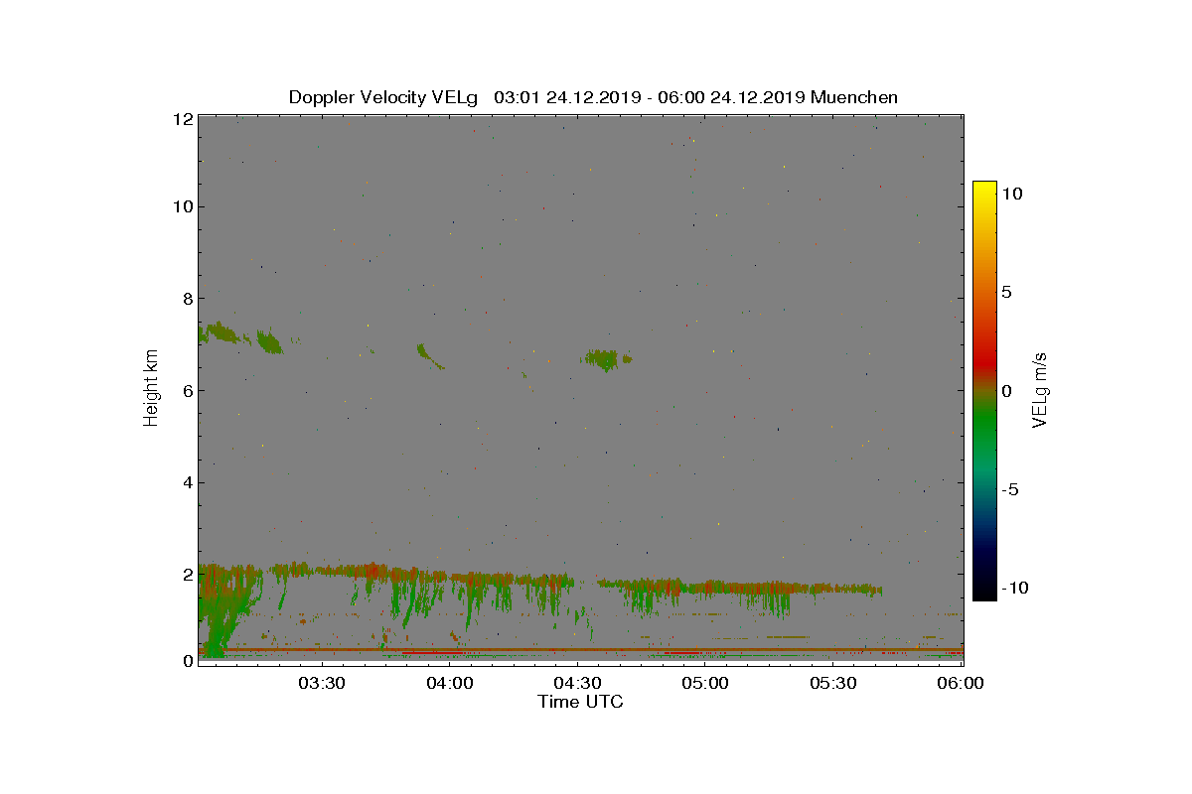Click the black bottom of the colorbar
The height and width of the screenshot is (794, 1192).
pyautogui.click(x=984, y=594)
